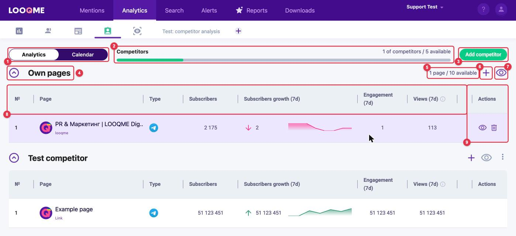Click the Add competitor button
Image resolution: width=516 pixels, height=236 pixels.
point(483,55)
